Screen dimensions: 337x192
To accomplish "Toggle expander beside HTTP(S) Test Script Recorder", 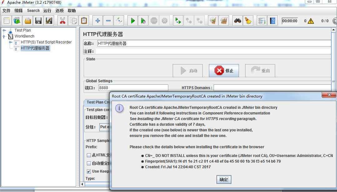I will click(x=11, y=42).
